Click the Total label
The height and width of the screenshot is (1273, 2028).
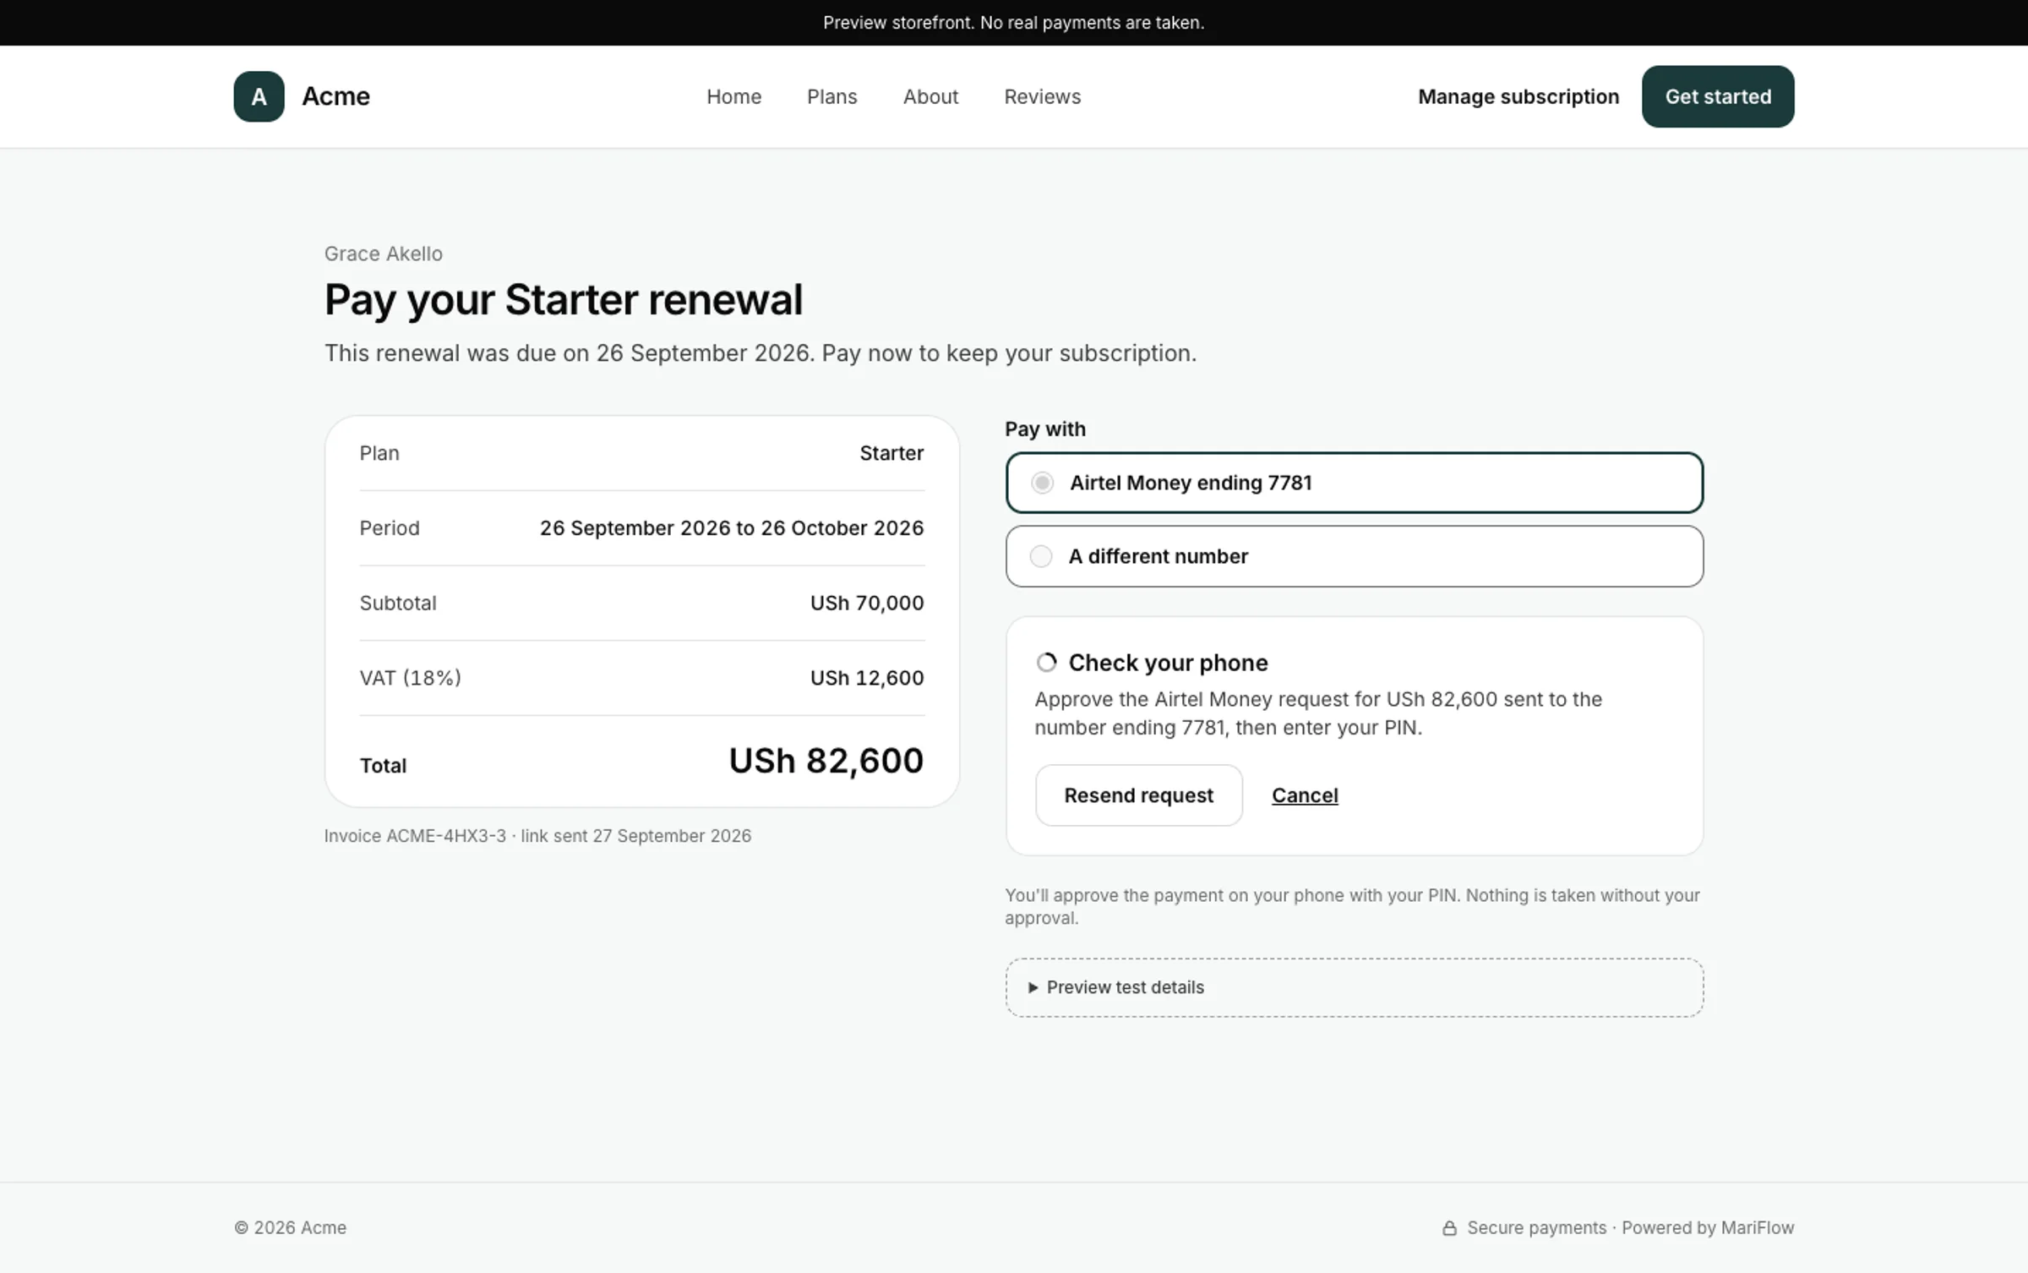(383, 766)
